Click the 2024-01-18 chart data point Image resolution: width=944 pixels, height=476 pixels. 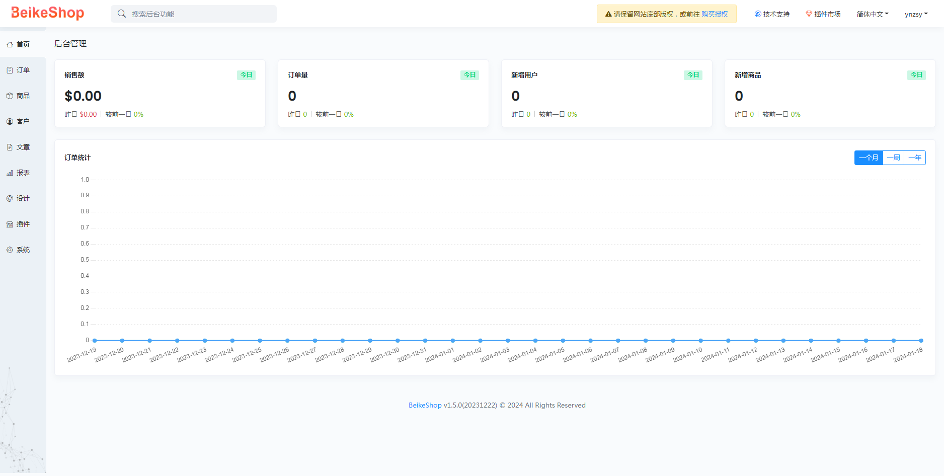[921, 341]
